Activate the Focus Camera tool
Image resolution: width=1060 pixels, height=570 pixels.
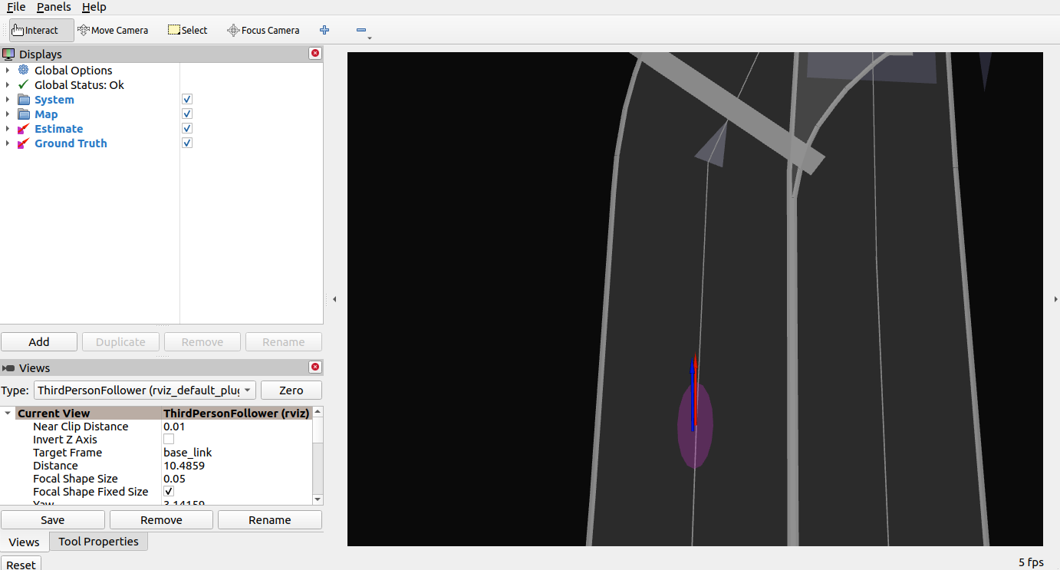(x=263, y=31)
